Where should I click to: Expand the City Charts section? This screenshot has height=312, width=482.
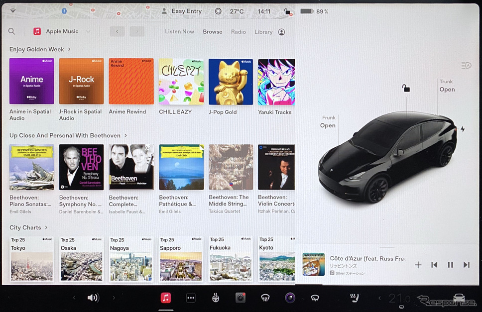click(28, 227)
